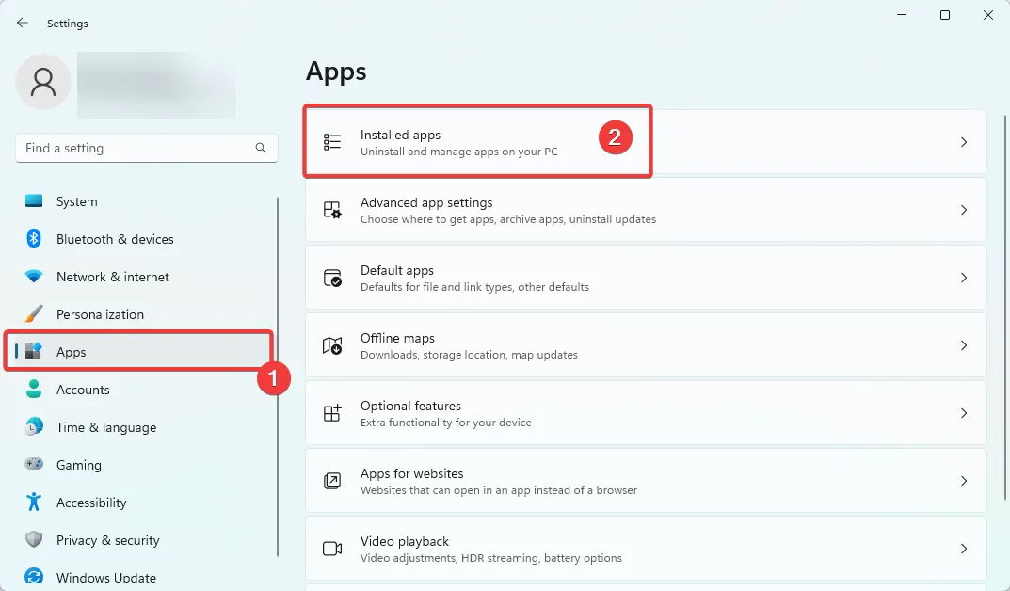Click the Windows Update sync icon
Viewport: 1010px width, 591px height.
pos(34,577)
